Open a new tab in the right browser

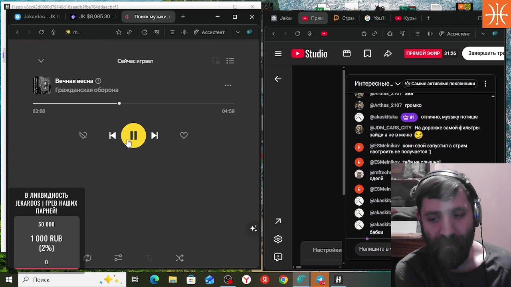pyautogui.click(x=428, y=18)
